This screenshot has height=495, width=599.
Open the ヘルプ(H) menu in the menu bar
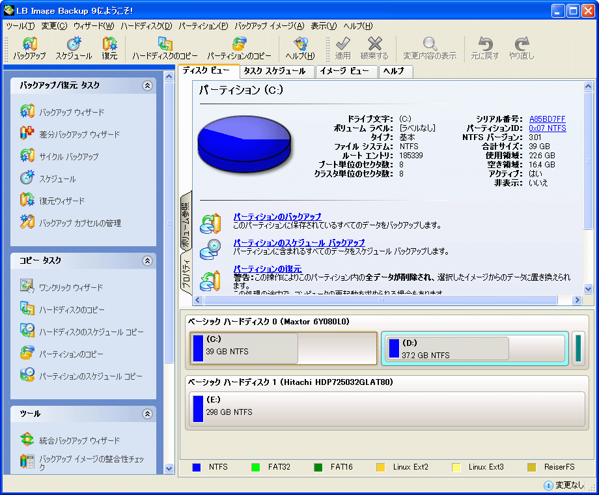(358, 26)
